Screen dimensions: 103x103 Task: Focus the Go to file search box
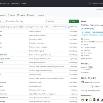(56, 21)
